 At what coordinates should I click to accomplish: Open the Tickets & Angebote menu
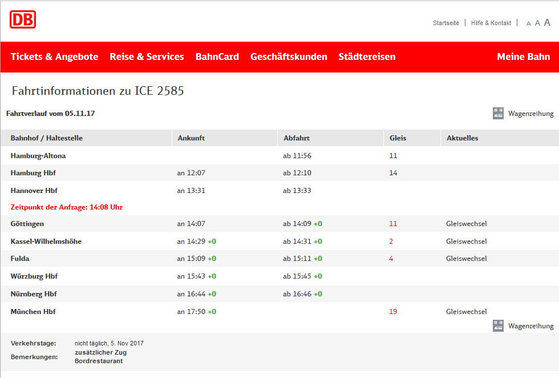[x=54, y=57]
